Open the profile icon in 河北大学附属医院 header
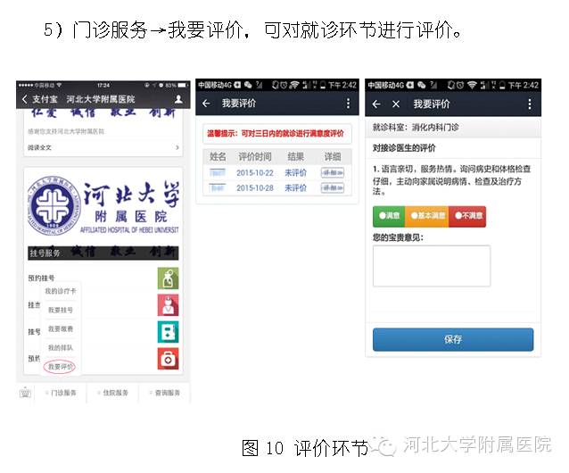The image size is (569, 473). click(178, 99)
